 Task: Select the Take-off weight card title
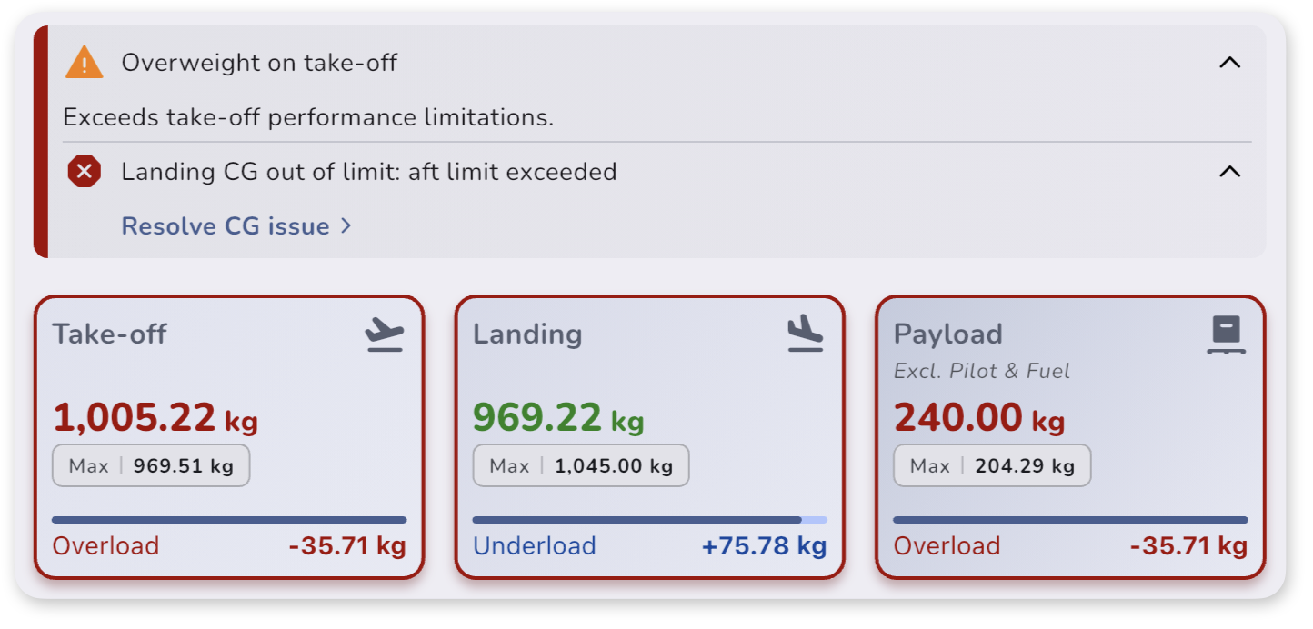[109, 334]
